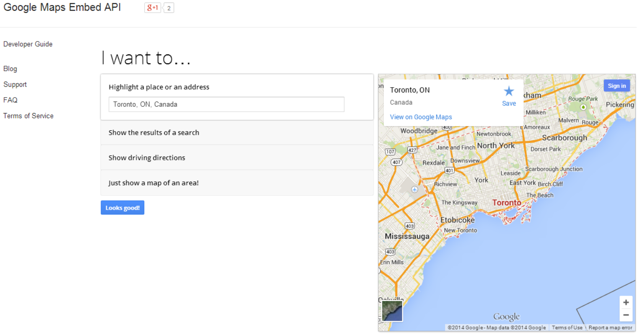Click the Looks good! button

(122, 208)
